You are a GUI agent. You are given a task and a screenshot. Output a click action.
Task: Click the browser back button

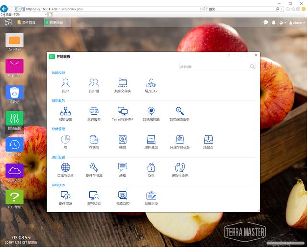[4, 9]
